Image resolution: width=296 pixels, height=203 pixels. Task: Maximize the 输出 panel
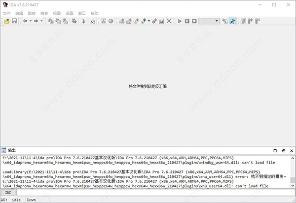[275, 151]
